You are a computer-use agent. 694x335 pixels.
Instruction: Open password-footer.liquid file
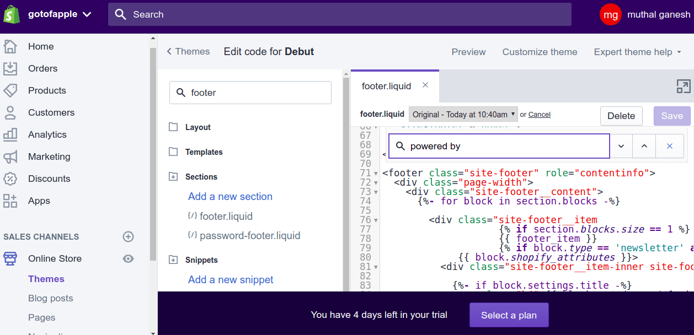coord(250,236)
